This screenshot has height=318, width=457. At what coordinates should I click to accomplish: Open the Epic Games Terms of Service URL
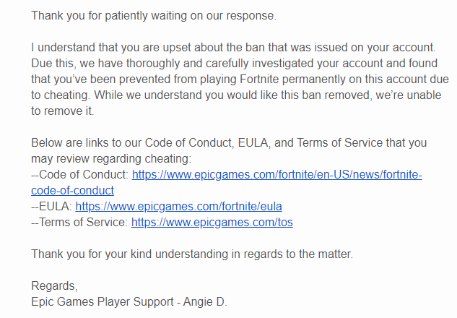point(212,222)
